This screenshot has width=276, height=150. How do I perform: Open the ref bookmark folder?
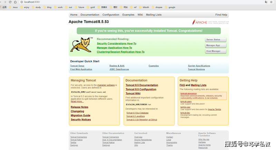(x=134, y=7)
